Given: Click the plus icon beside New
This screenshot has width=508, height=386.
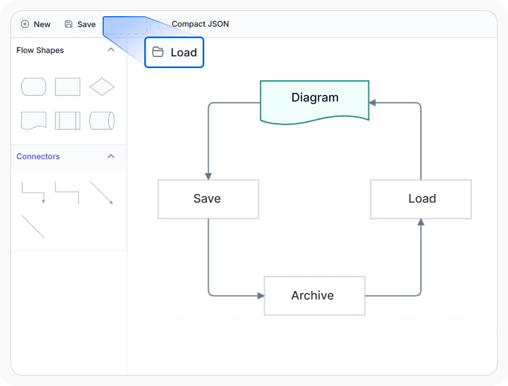Looking at the screenshot, I should click(25, 24).
